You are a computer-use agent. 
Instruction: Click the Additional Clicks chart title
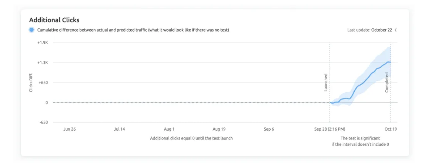(54, 20)
